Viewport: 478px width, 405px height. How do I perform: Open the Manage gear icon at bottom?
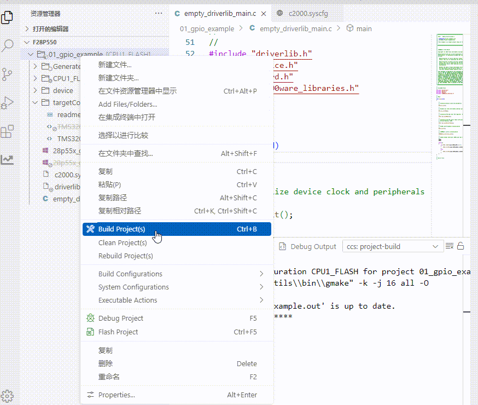pos(7,396)
